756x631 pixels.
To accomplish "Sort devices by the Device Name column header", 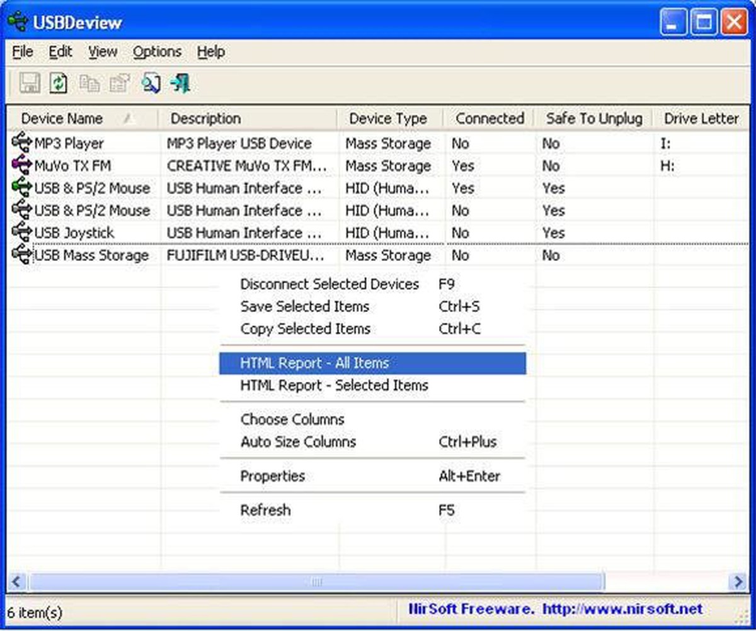I will point(62,118).
